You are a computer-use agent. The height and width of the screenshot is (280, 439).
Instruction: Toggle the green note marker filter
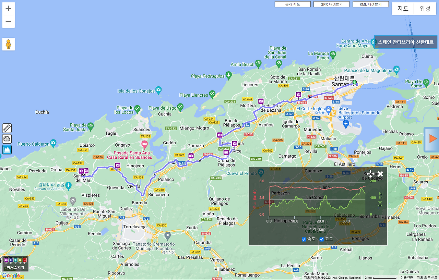coord(20,260)
